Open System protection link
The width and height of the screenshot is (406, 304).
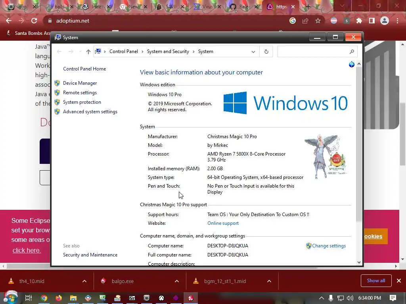coord(82,102)
